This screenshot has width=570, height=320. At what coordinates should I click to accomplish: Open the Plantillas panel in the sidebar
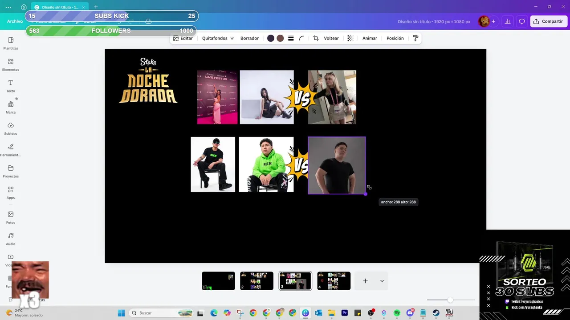point(11,43)
